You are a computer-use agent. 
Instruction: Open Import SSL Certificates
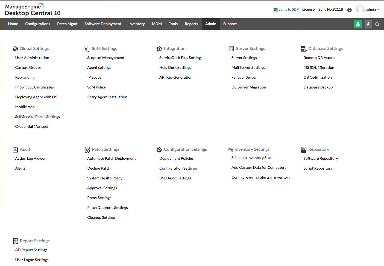click(x=34, y=87)
